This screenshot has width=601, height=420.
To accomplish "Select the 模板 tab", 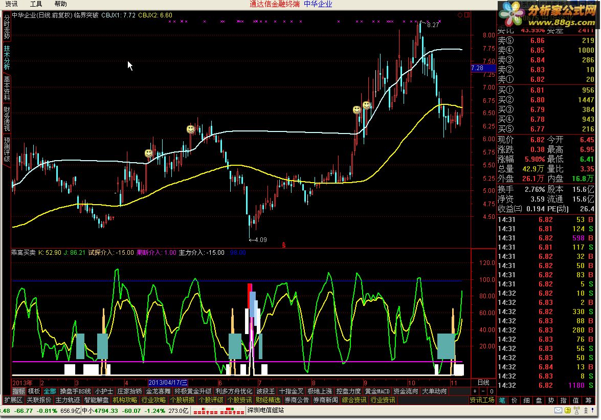I will [34, 391].
